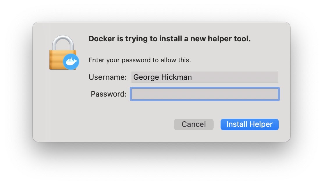Screen dimensions: 323x185
Task: Click the Username label
Action: [x=107, y=77]
